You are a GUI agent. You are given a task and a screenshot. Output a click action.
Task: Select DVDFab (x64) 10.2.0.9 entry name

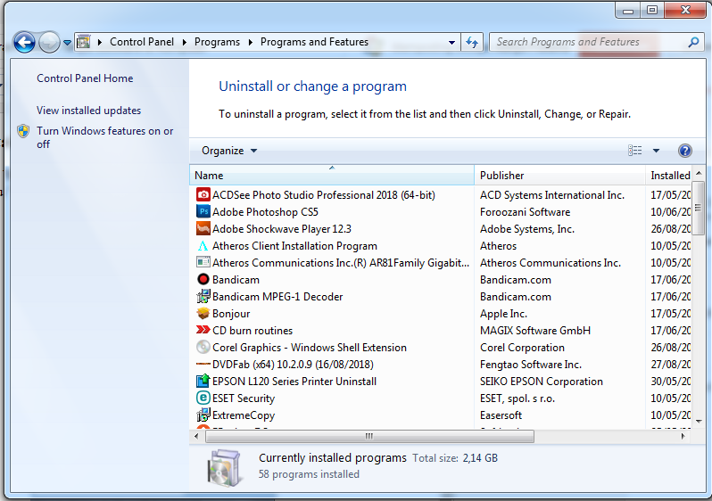coord(293,365)
